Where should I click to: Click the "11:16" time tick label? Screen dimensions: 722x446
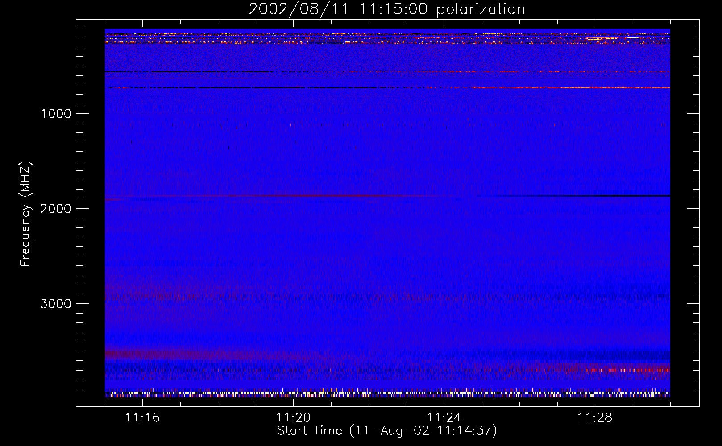click(x=142, y=417)
